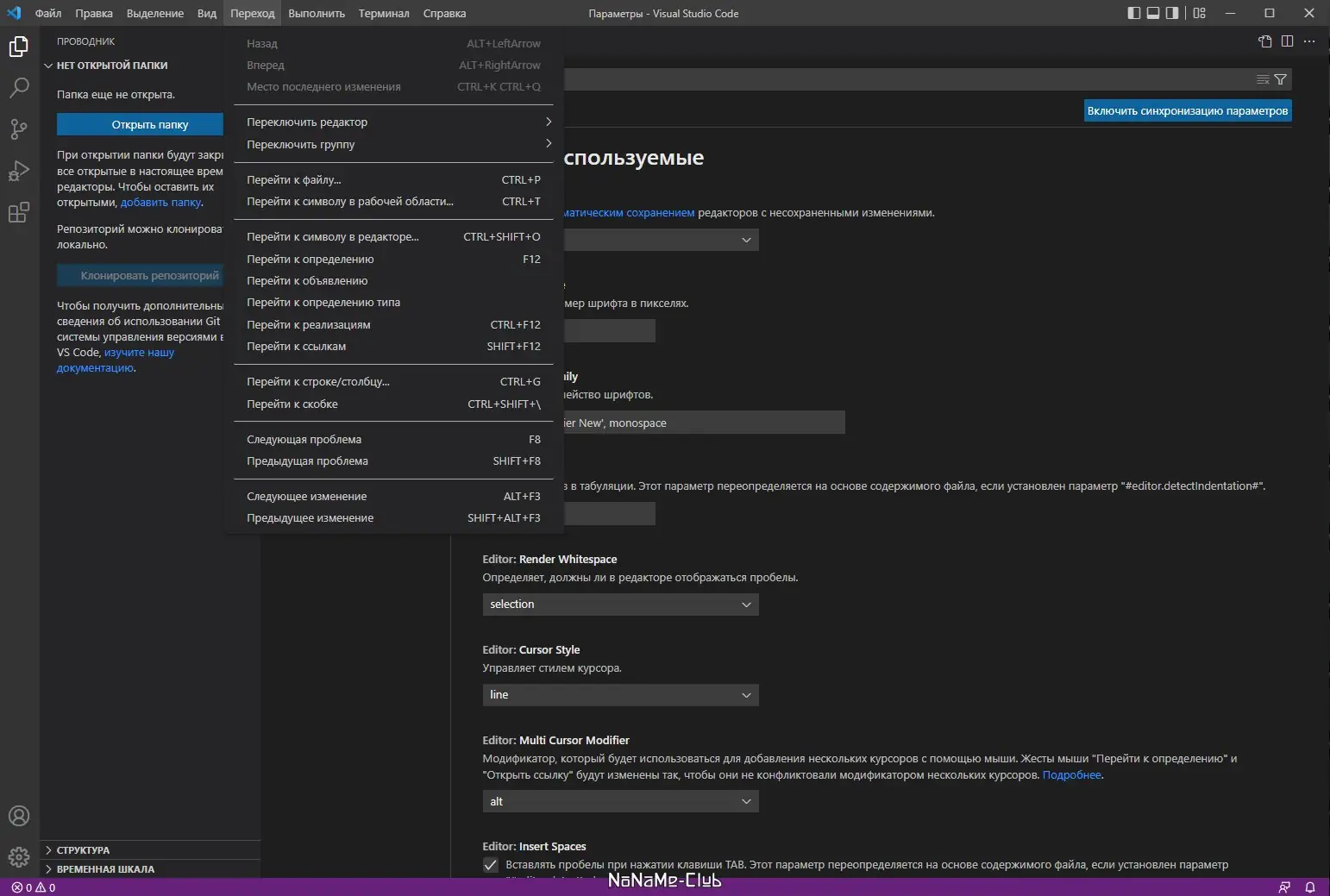Open notifications via the bell icon
1330x896 pixels.
[1311, 887]
